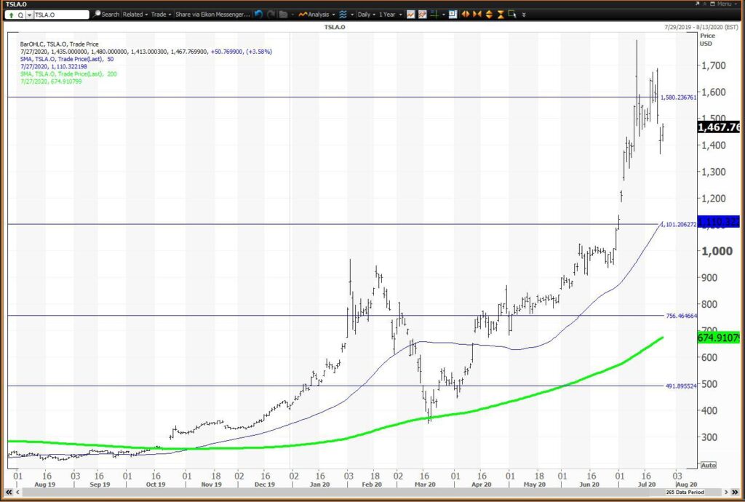The height and width of the screenshot is (502, 745).
Task: Expand the Analysis dropdown menu
Action: 317,15
